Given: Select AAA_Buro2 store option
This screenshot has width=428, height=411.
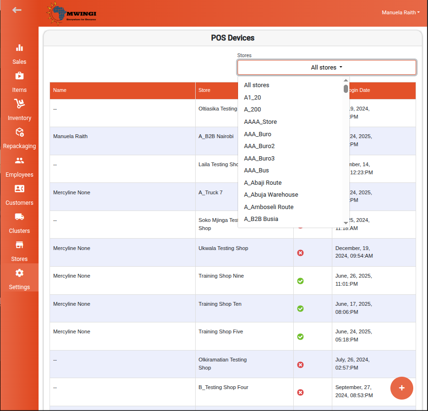Looking at the screenshot, I should [x=290, y=146].
